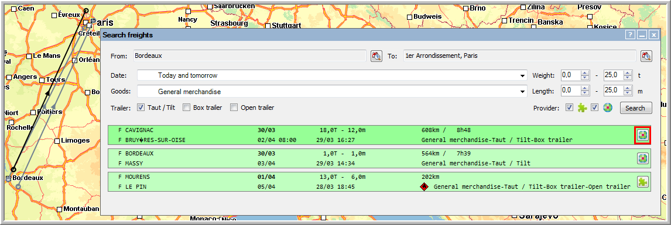Image resolution: width=671 pixels, height=225 pixels.
Task: Click the Le Mans marker on the map
Action: coord(29,56)
